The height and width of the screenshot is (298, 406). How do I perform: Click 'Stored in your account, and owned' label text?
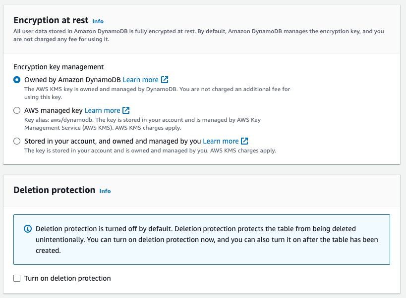point(113,141)
